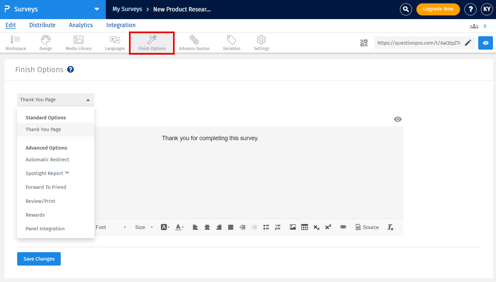Apply center text alignment

coord(207,227)
